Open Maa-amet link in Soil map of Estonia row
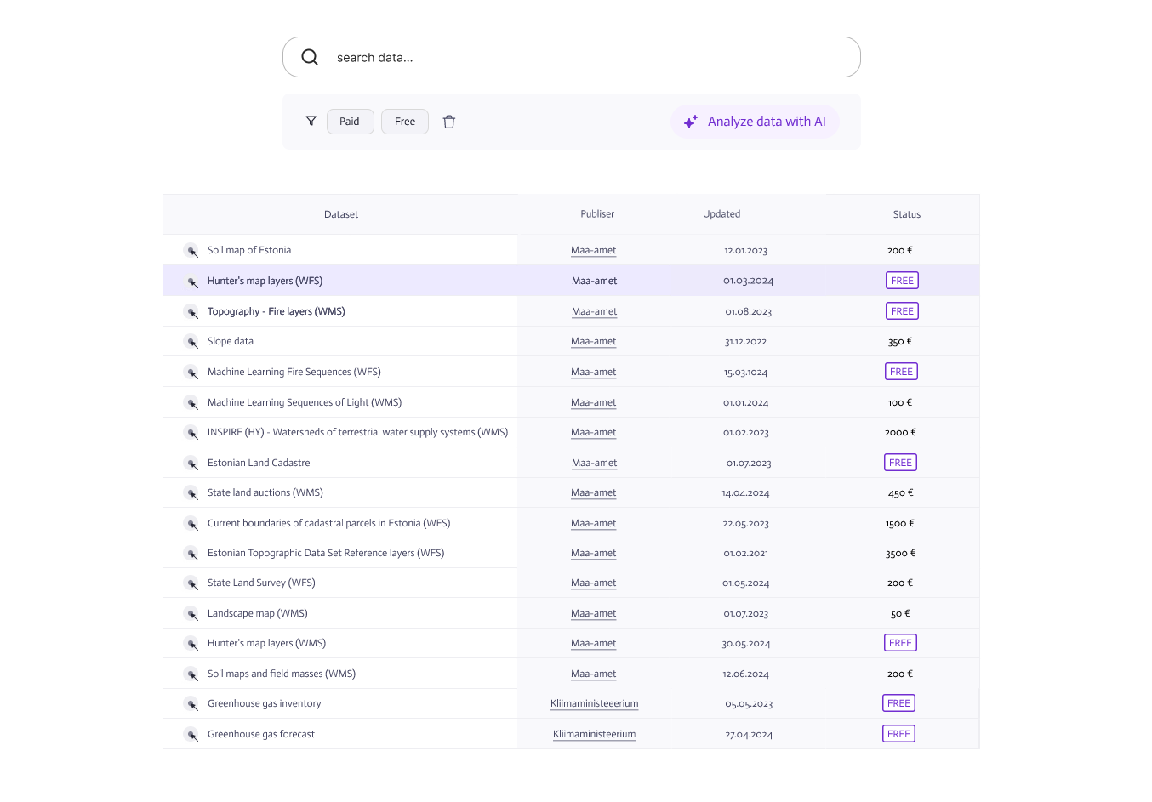 594,250
